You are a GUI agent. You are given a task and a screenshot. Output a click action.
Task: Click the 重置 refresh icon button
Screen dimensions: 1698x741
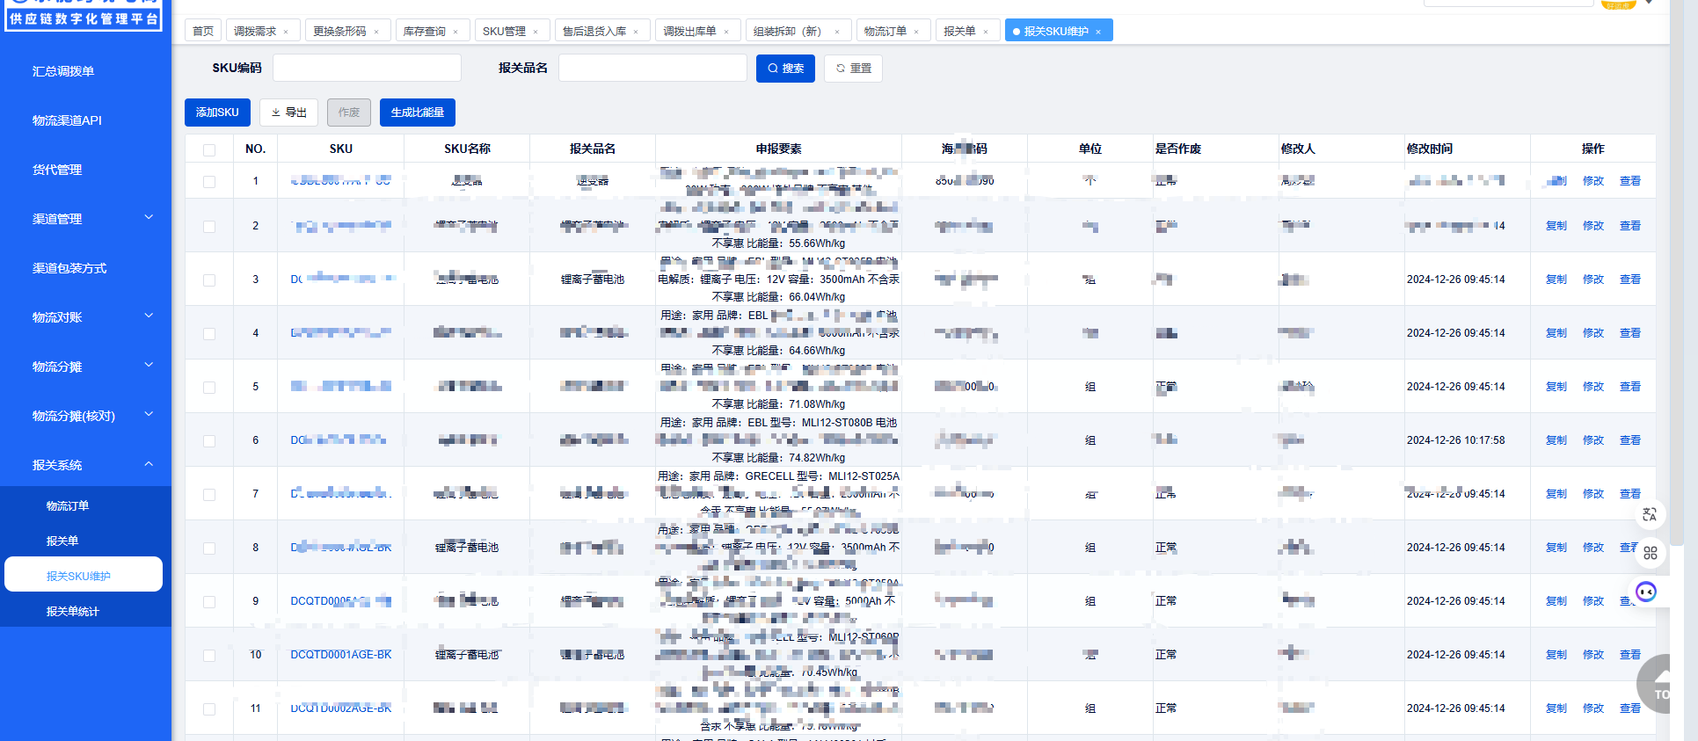coord(853,69)
